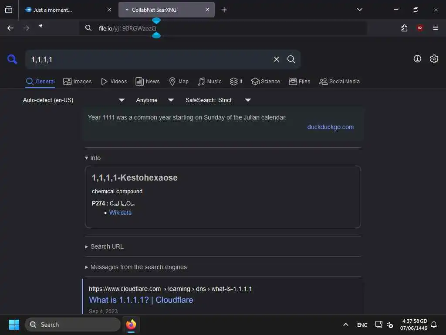Click the taskbar Search box

click(73, 325)
